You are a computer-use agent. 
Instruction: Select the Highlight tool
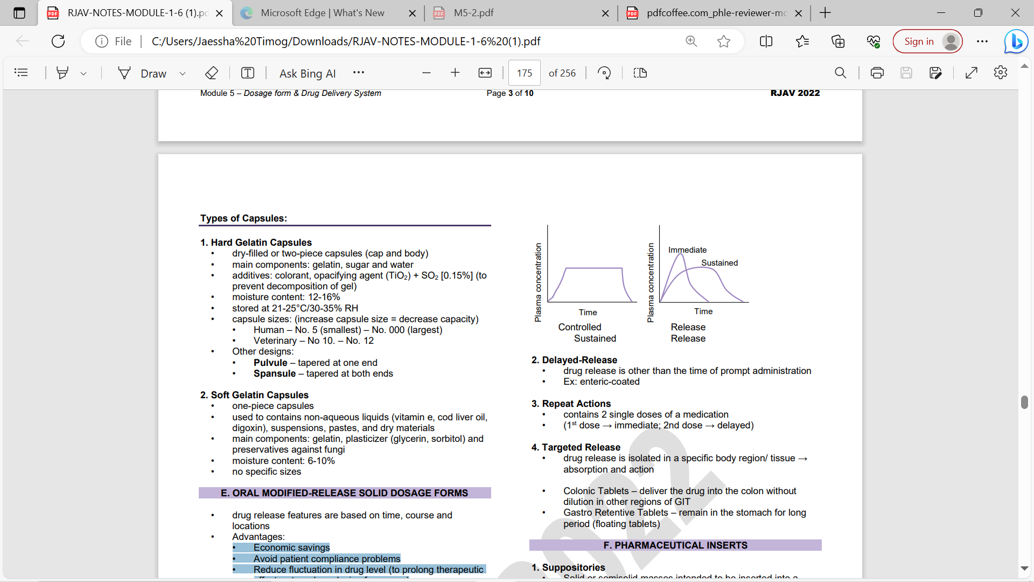coord(62,73)
